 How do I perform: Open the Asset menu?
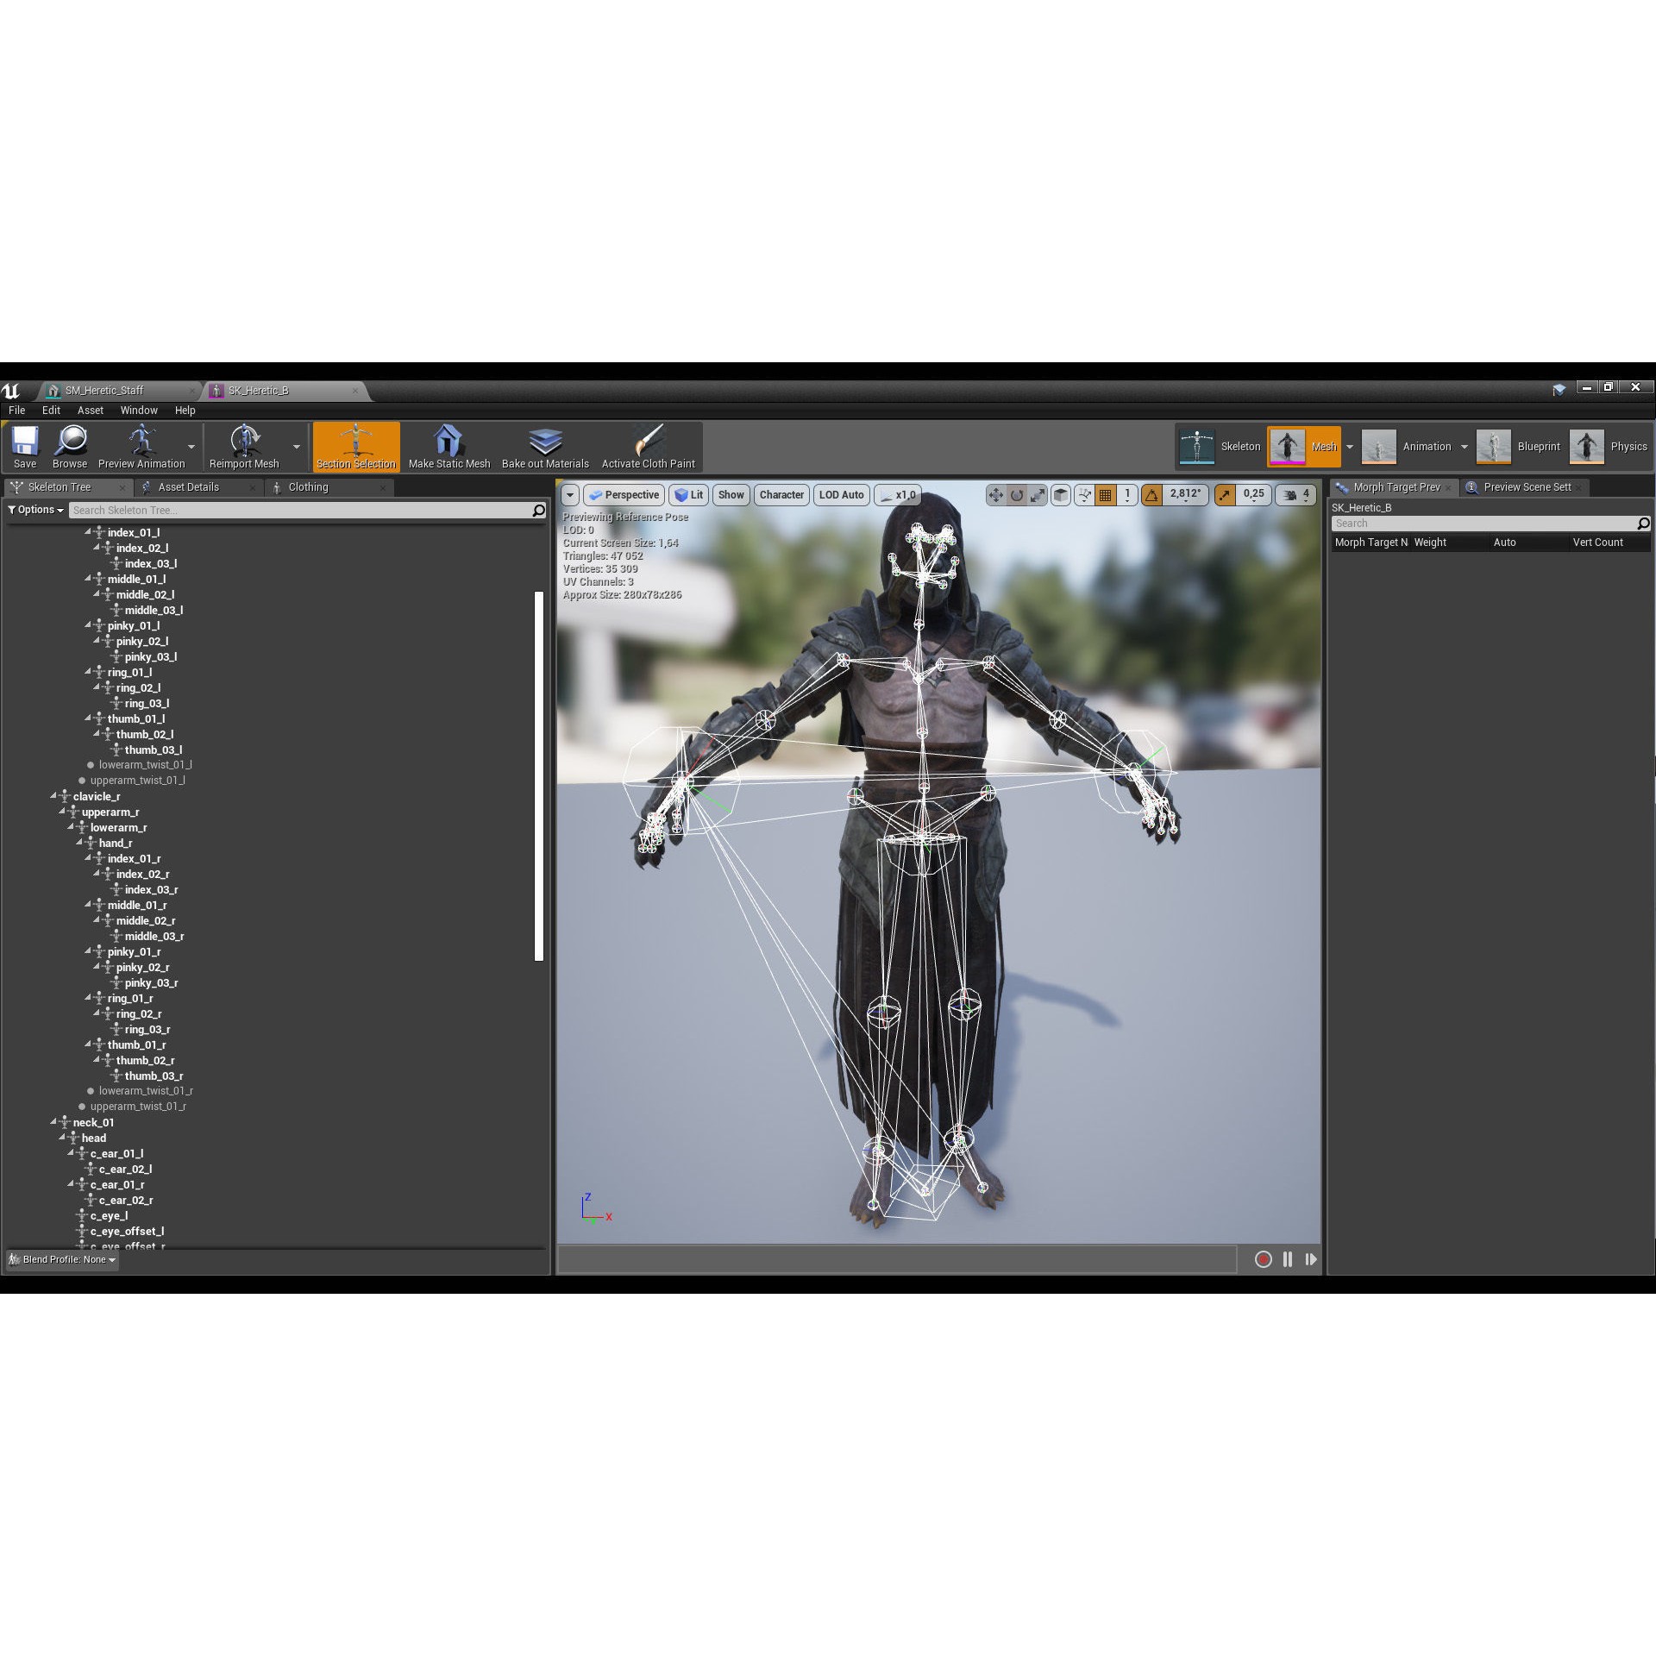tap(90, 411)
